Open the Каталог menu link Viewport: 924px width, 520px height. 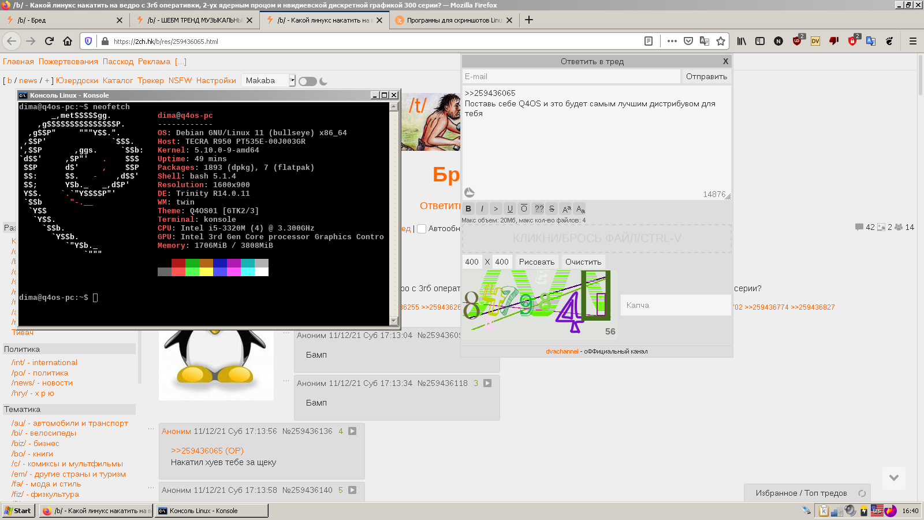[118, 80]
